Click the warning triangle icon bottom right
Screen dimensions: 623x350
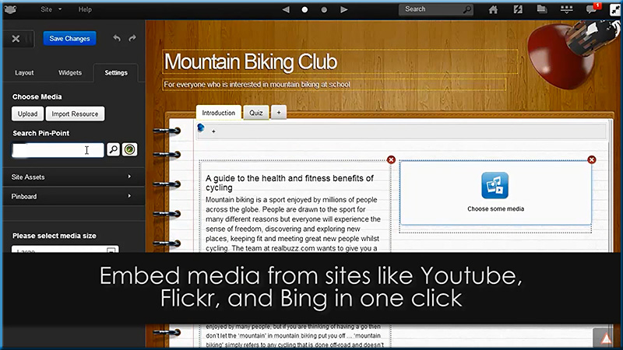pos(607,338)
